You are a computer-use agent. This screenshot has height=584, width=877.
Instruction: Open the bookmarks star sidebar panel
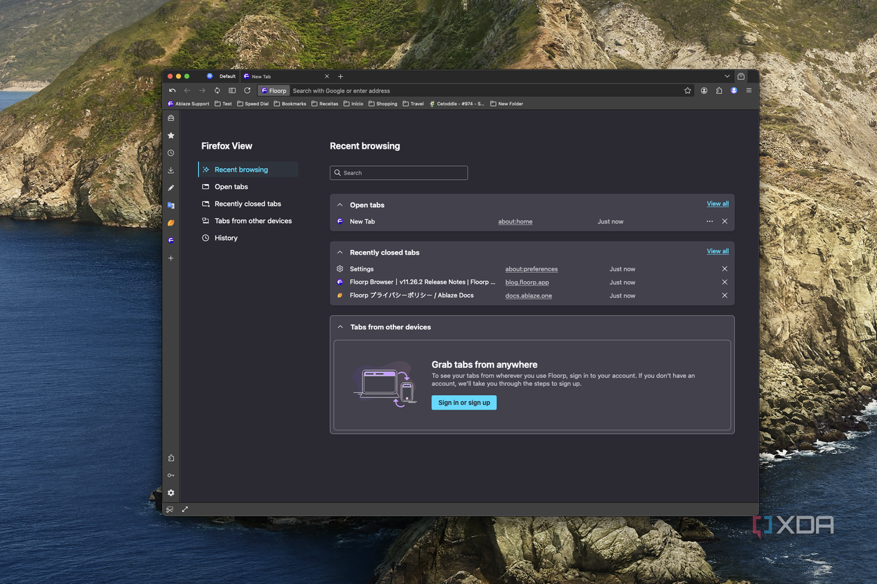[171, 136]
